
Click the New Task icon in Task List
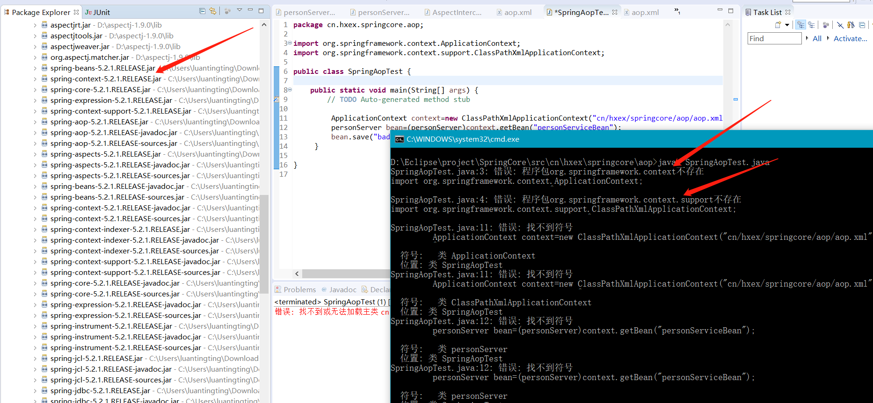(x=778, y=25)
